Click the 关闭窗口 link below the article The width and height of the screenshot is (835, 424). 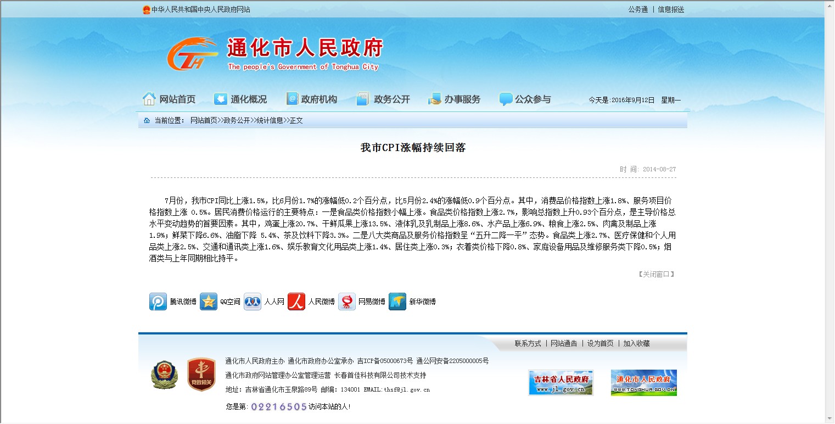(656, 274)
